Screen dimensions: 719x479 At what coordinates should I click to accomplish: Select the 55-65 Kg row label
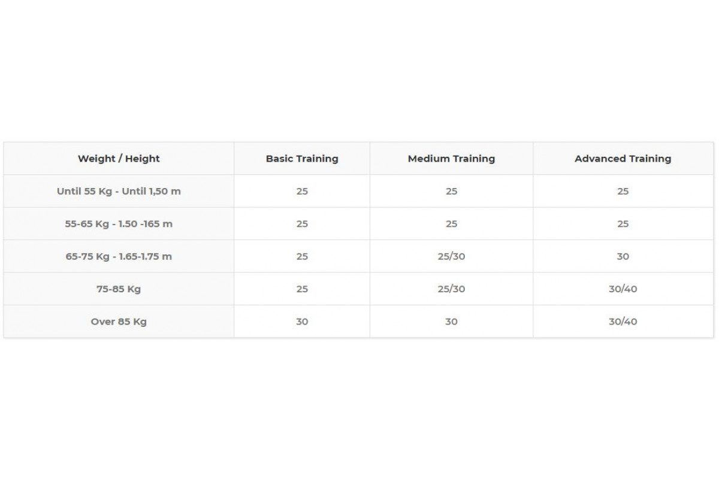[x=119, y=224]
